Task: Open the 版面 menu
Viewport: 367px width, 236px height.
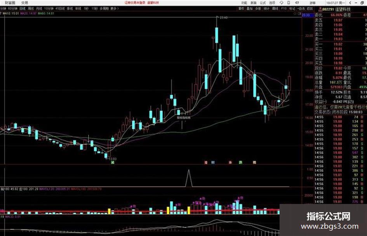Action: (254, 3)
